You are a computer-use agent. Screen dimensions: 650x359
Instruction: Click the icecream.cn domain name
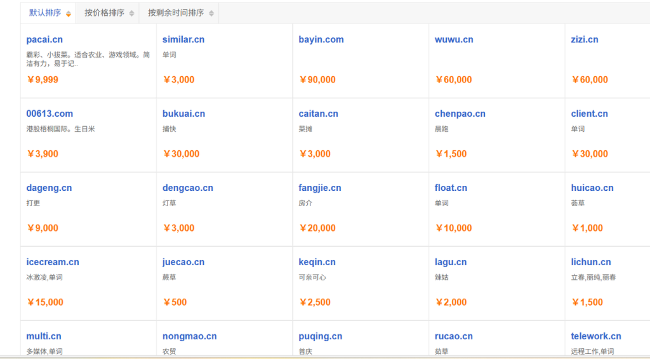53,262
